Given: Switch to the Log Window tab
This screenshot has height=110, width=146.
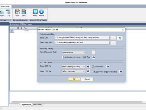Looking at the screenshot, I should [x=26, y=104].
